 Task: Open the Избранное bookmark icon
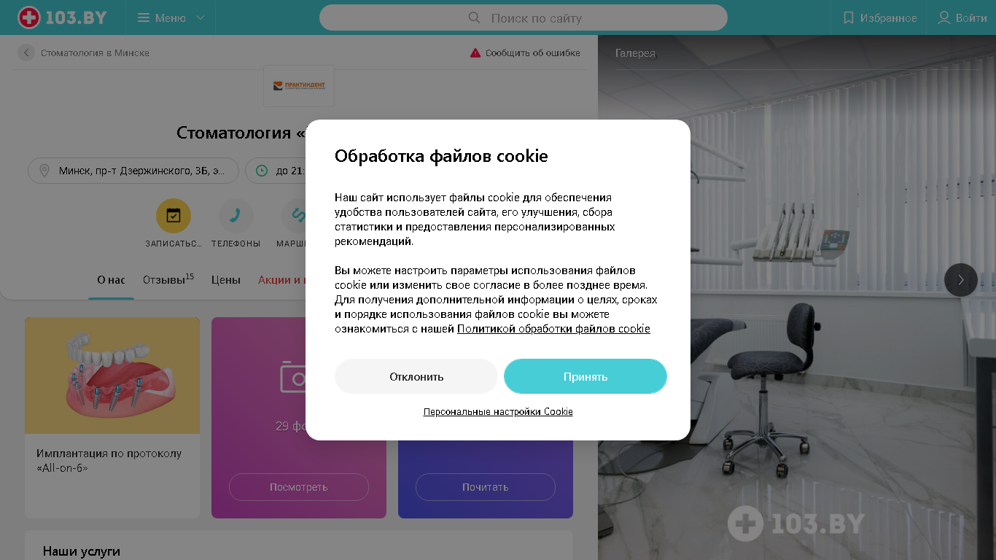[848, 17]
